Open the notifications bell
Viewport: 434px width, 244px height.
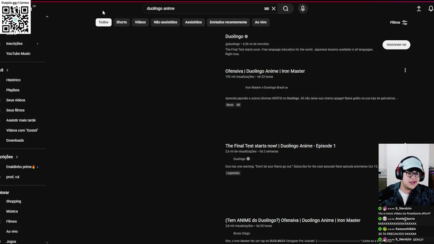click(431, 8)
